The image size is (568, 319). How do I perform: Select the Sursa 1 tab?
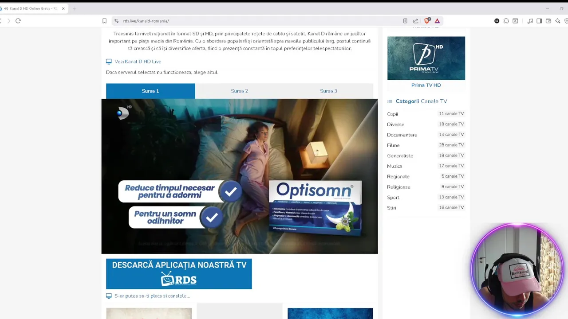tap(150, 91)
